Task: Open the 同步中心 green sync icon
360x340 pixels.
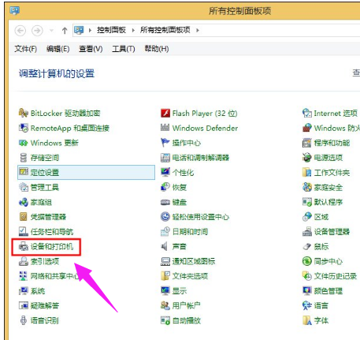Action: point(307,261)
